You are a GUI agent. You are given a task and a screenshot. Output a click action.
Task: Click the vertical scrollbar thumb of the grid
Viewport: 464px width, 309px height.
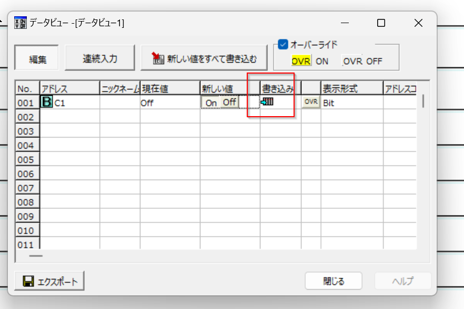tap(423, 101)
